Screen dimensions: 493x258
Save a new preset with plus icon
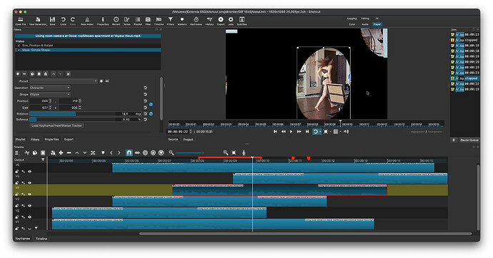point(101,81)
